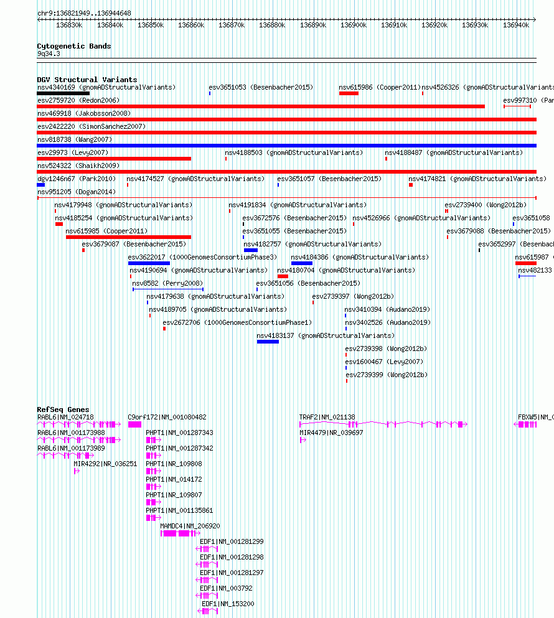Click esv2739399 (Wong2012b) label
The height and width of the screenshot is (618, 554).
pos(387,375)
